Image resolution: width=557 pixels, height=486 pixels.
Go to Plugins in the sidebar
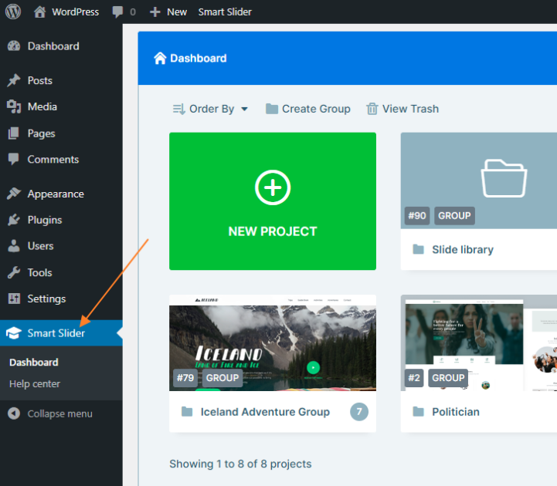point(61,220)
